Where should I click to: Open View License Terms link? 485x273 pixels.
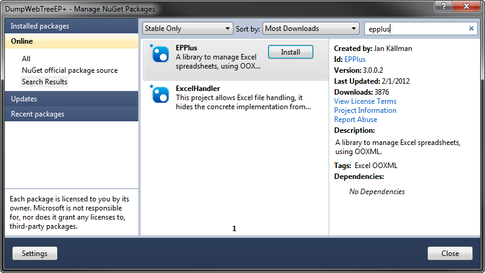[x=365, y=101]
